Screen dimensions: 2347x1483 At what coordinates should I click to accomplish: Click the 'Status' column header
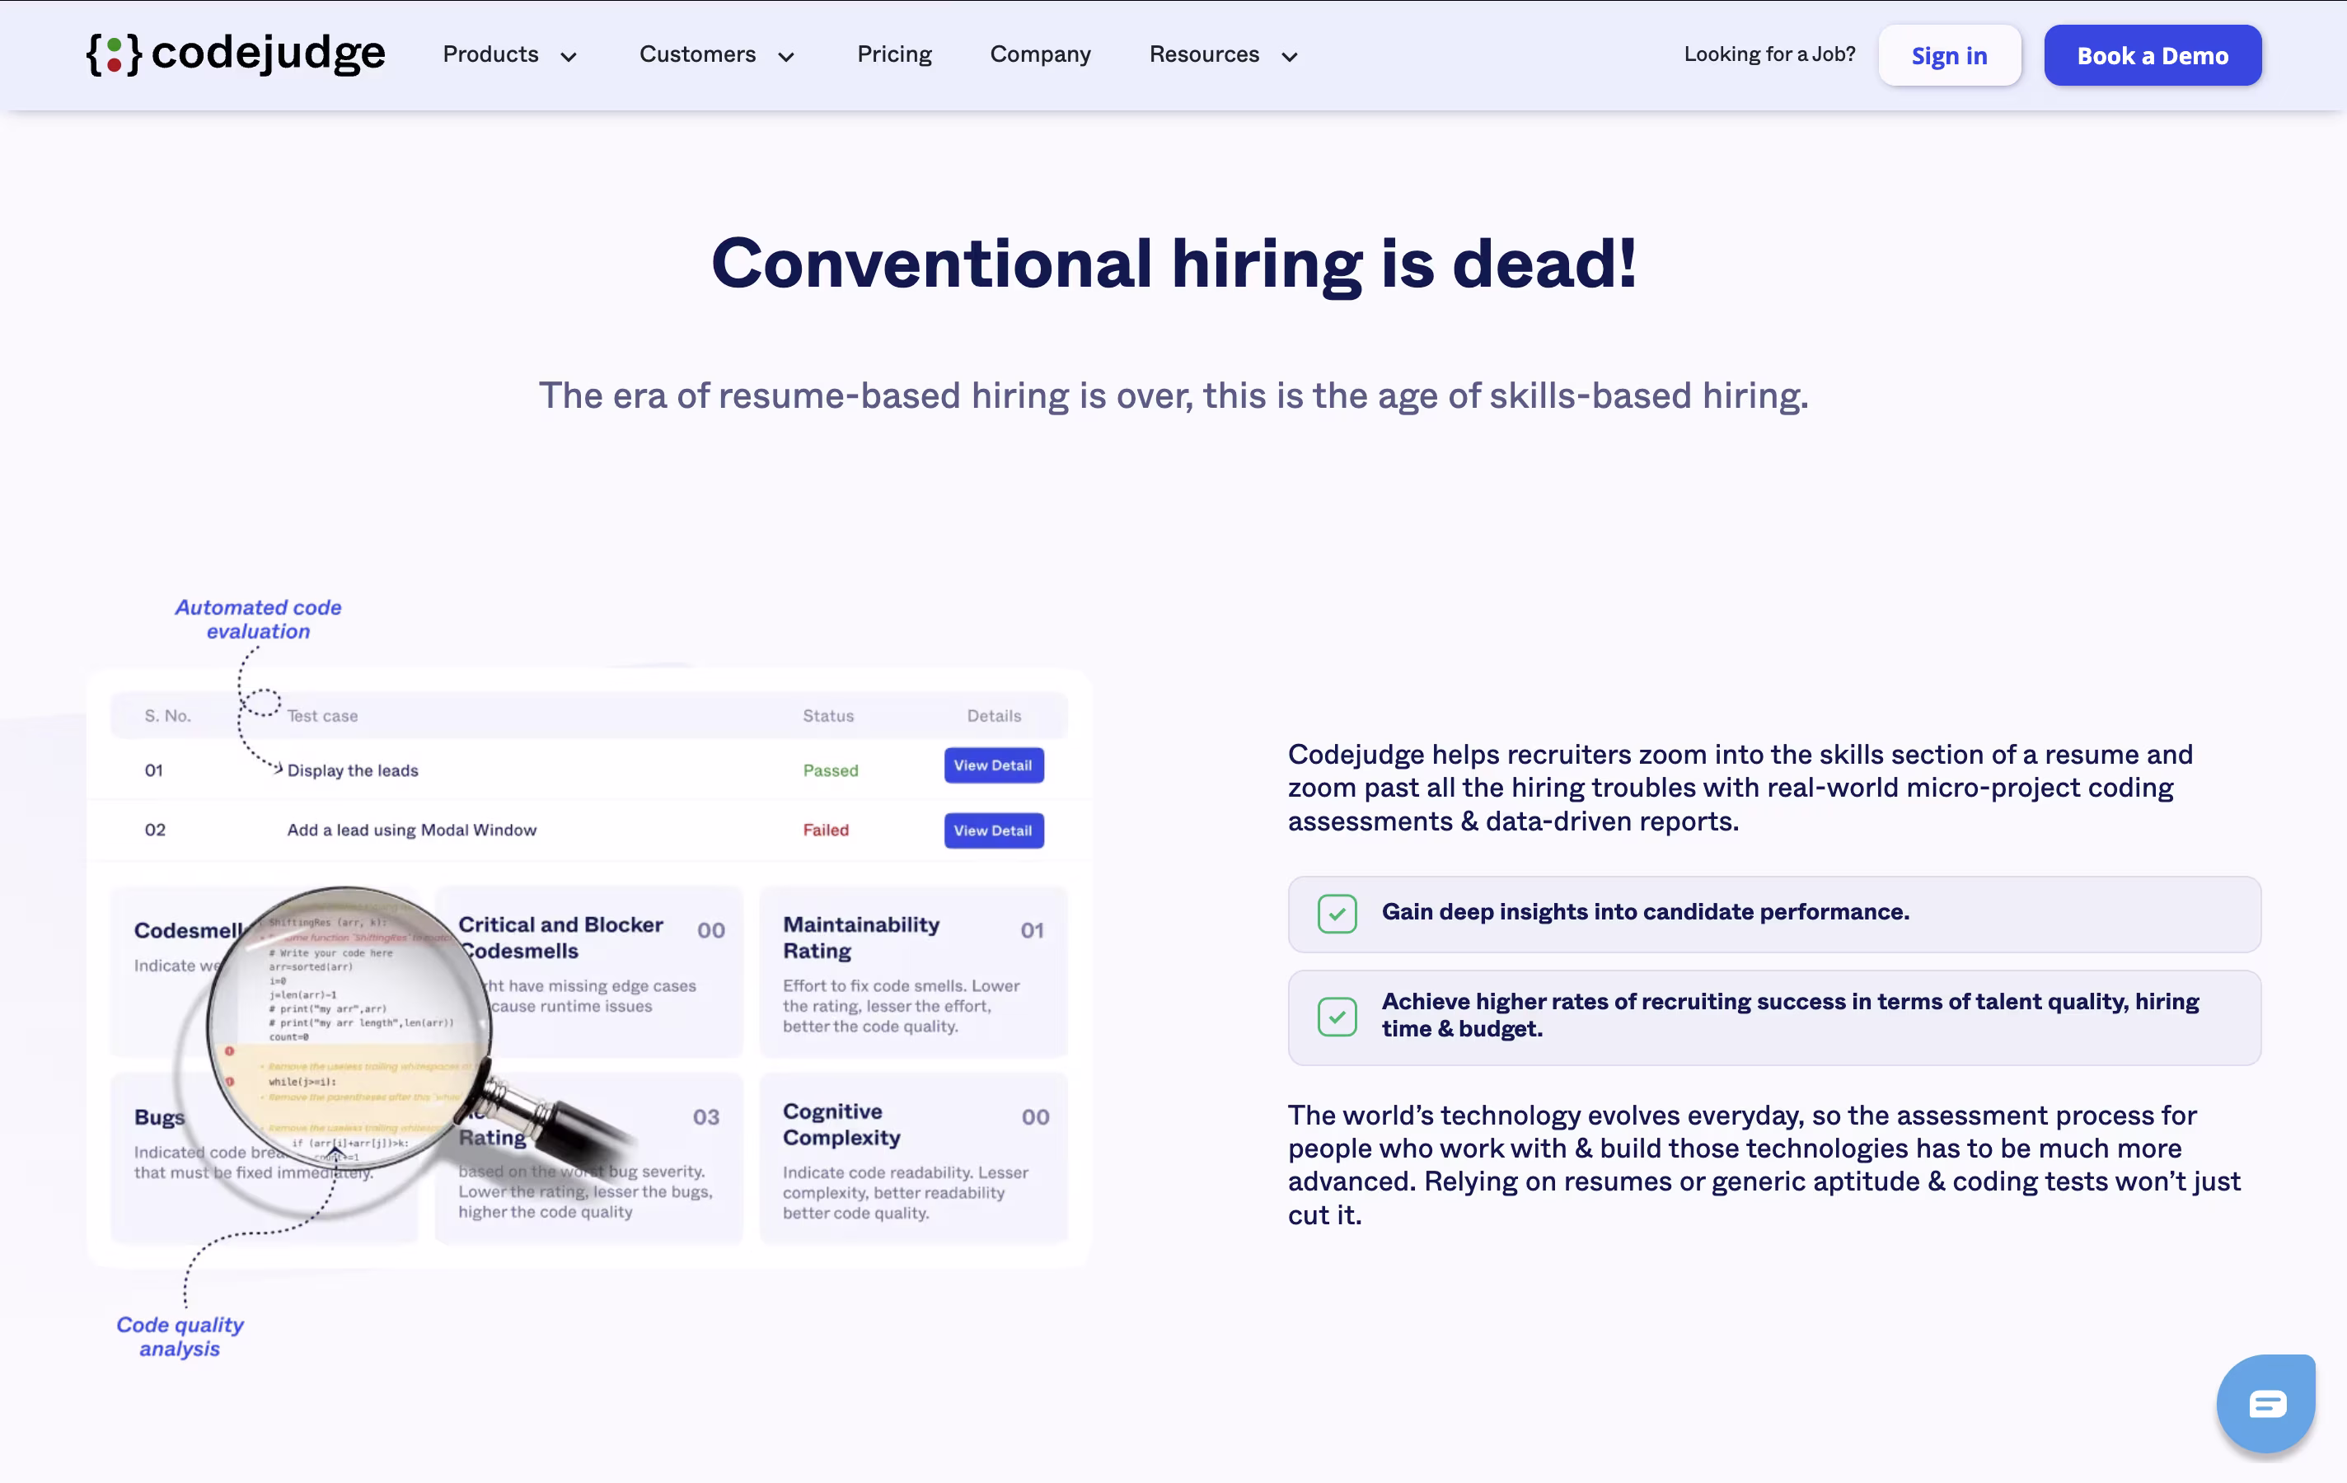click(x=827, y=715)
